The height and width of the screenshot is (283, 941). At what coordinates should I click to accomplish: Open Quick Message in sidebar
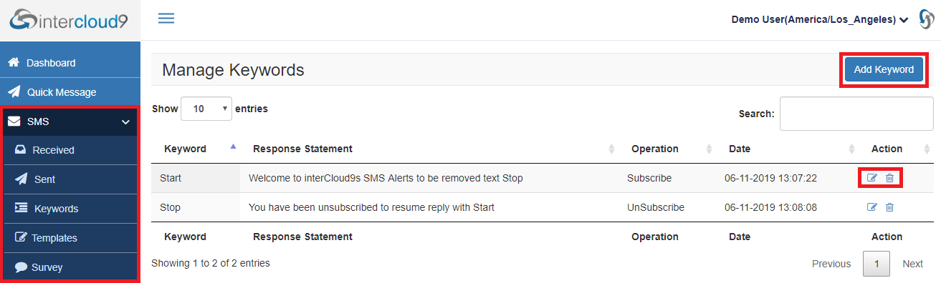click(70, 92)
